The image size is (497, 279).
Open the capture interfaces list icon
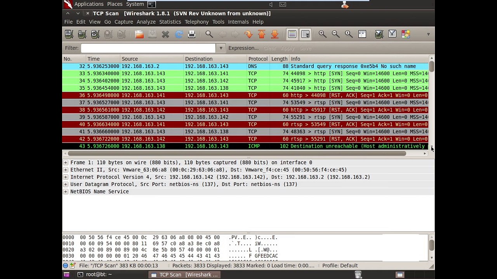[x=69, y=34]
